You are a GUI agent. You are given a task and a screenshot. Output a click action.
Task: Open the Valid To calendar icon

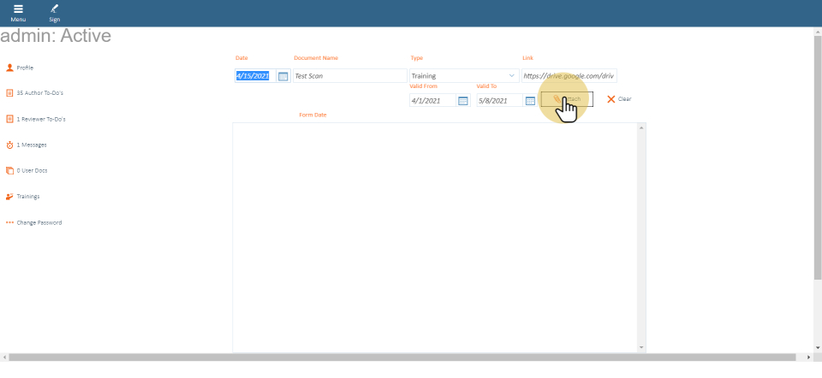click(x=530, y=101)
